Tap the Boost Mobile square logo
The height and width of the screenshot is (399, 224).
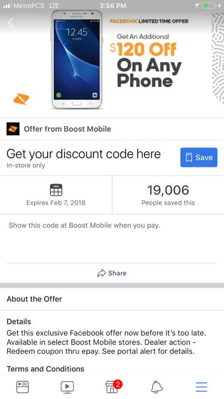(13, 129)
